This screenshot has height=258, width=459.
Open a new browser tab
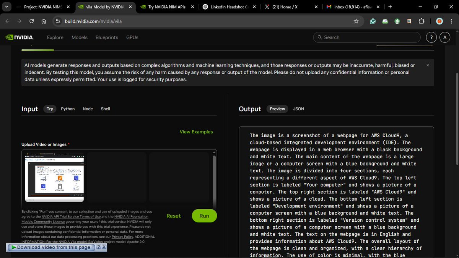point(390,7)
